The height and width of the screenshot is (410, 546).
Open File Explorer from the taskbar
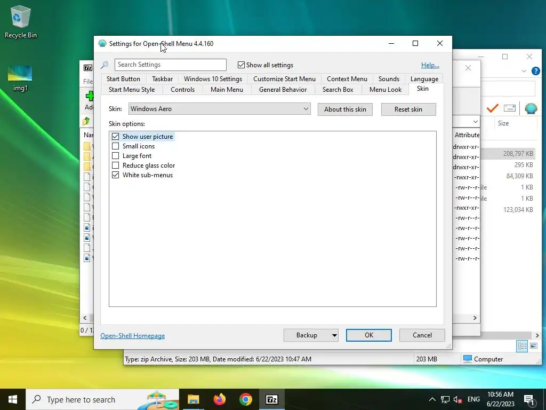pyautogui.click(x=193, y=399)
